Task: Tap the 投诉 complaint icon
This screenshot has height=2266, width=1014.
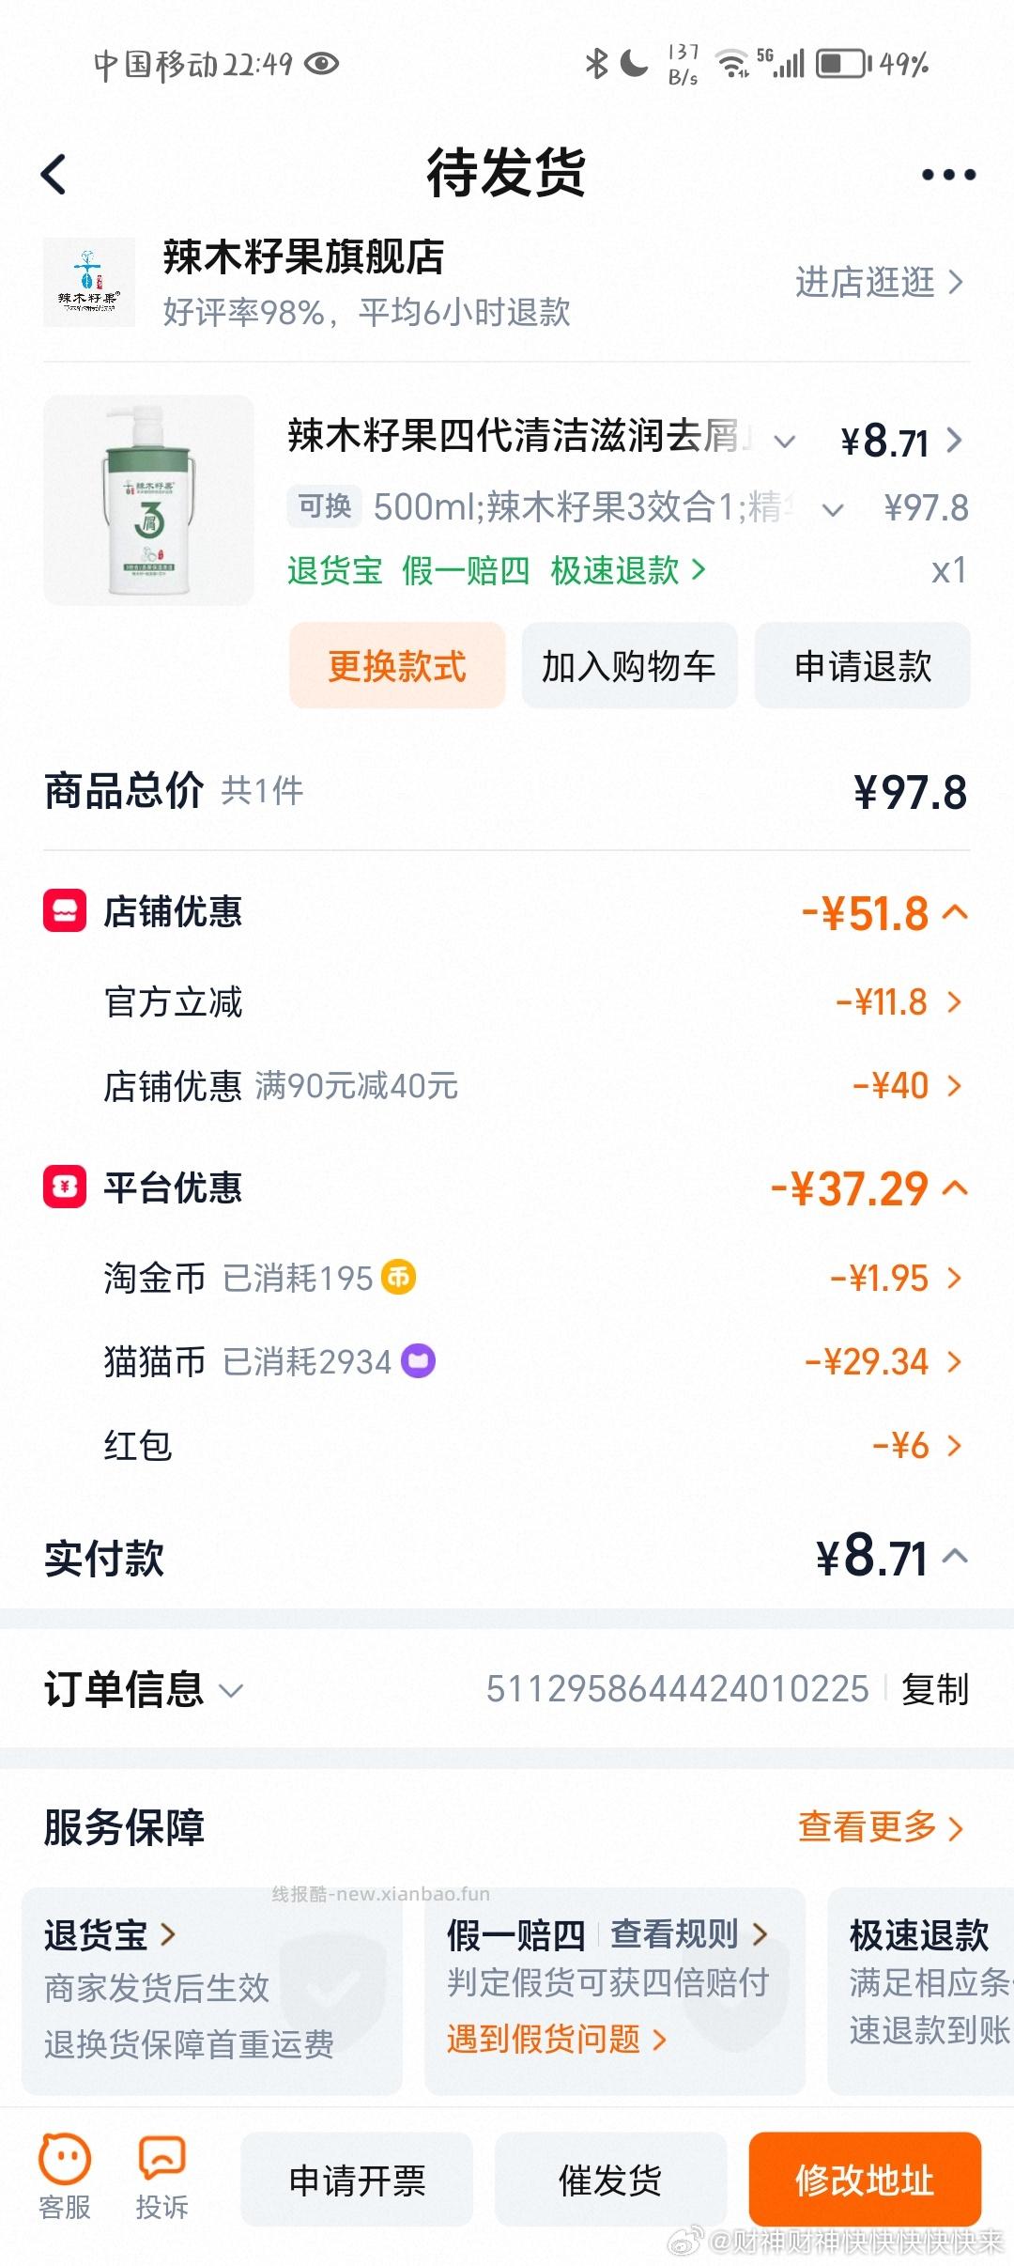Action: coord(161,2176)
